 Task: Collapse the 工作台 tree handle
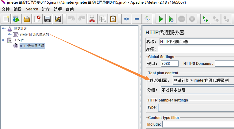[x=3, y=40]
